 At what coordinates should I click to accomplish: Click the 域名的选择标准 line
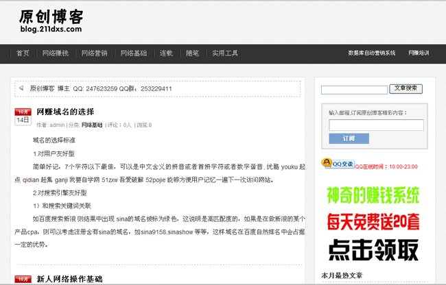click(x=54, y=140)
